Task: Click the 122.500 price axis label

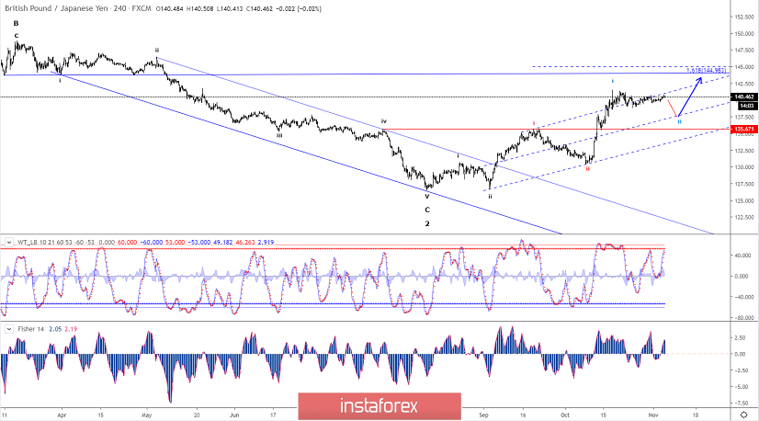Action: pos(744,217)
